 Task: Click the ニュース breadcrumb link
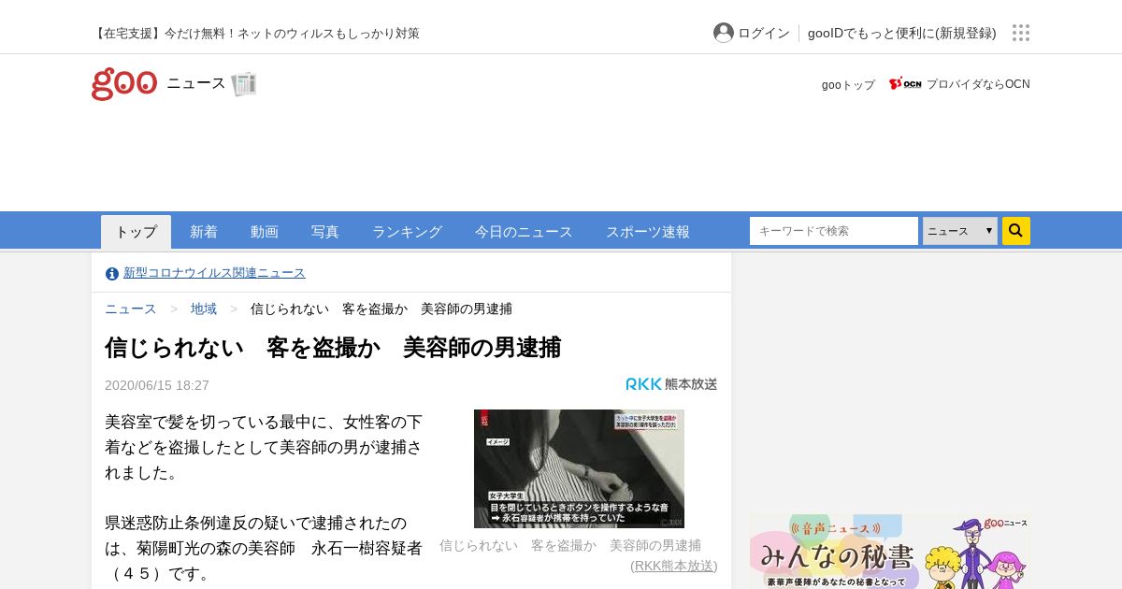pyautogui.click(x=131, y=309)
